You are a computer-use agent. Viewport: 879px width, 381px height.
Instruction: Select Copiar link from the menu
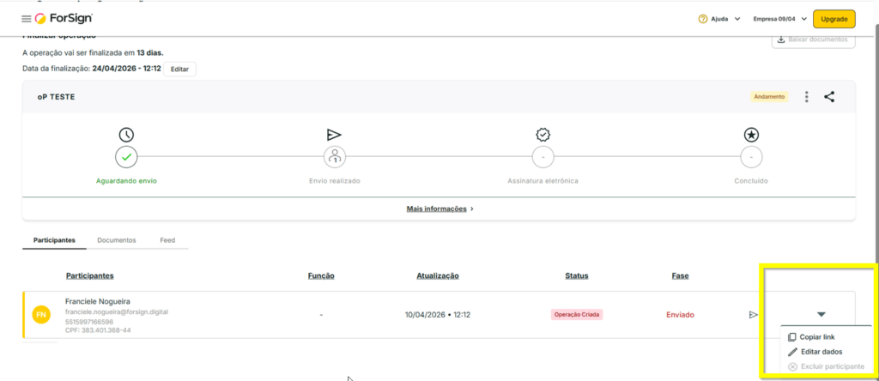[816, 337]
